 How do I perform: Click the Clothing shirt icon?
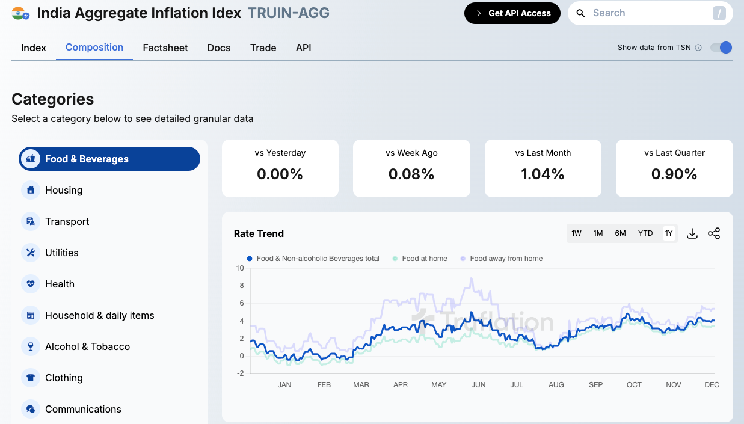point(30,378)
